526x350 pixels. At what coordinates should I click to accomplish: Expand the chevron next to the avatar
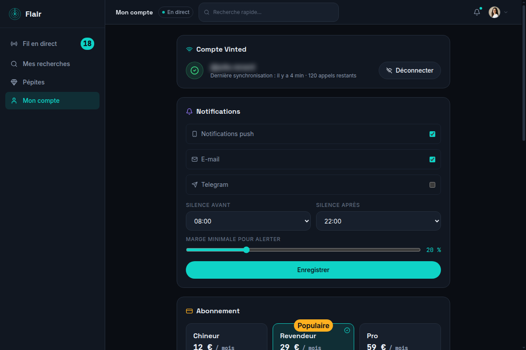click(506, 12)
